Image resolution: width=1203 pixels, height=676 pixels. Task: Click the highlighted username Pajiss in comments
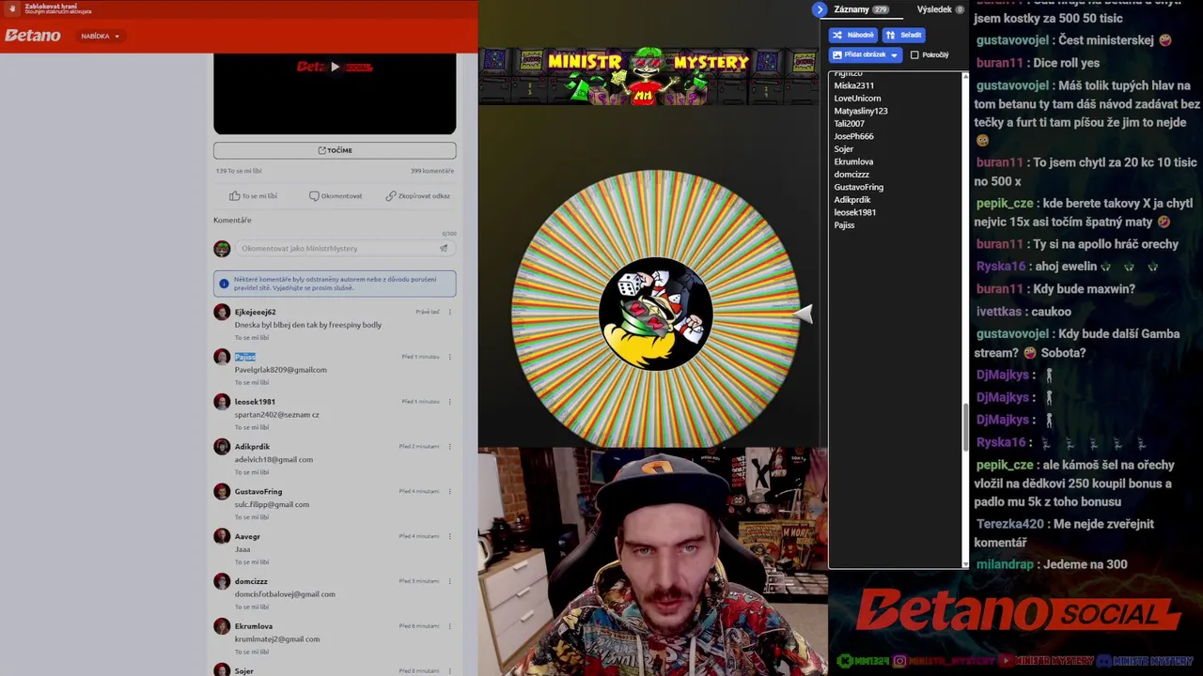[245, 357]
